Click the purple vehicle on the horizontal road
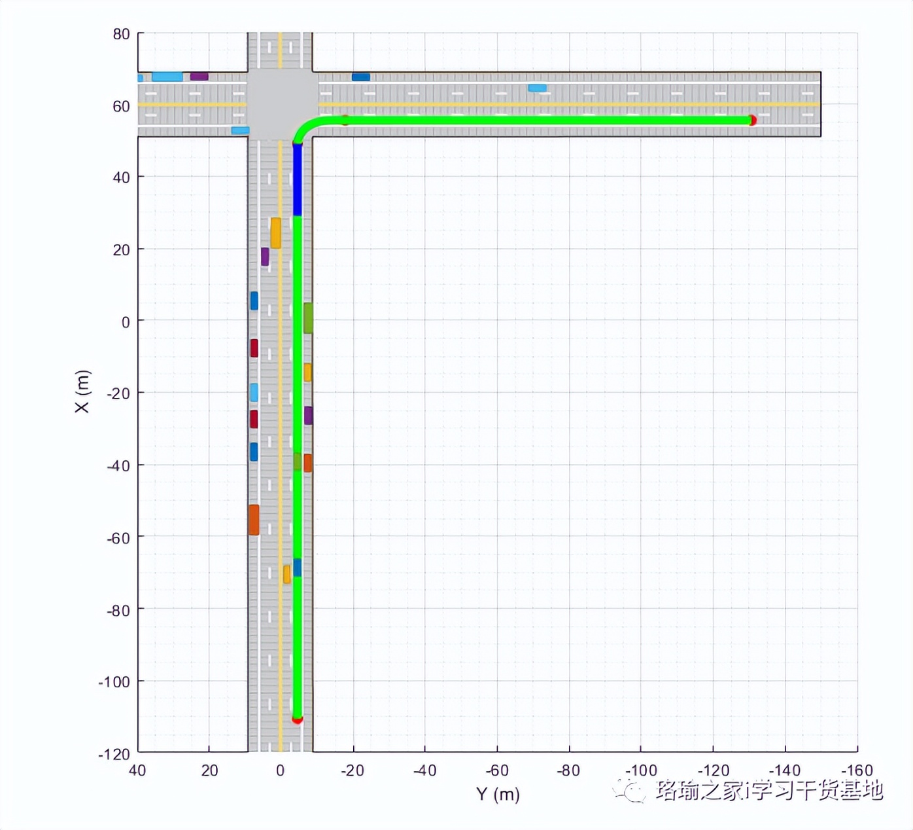 (199, 77)
